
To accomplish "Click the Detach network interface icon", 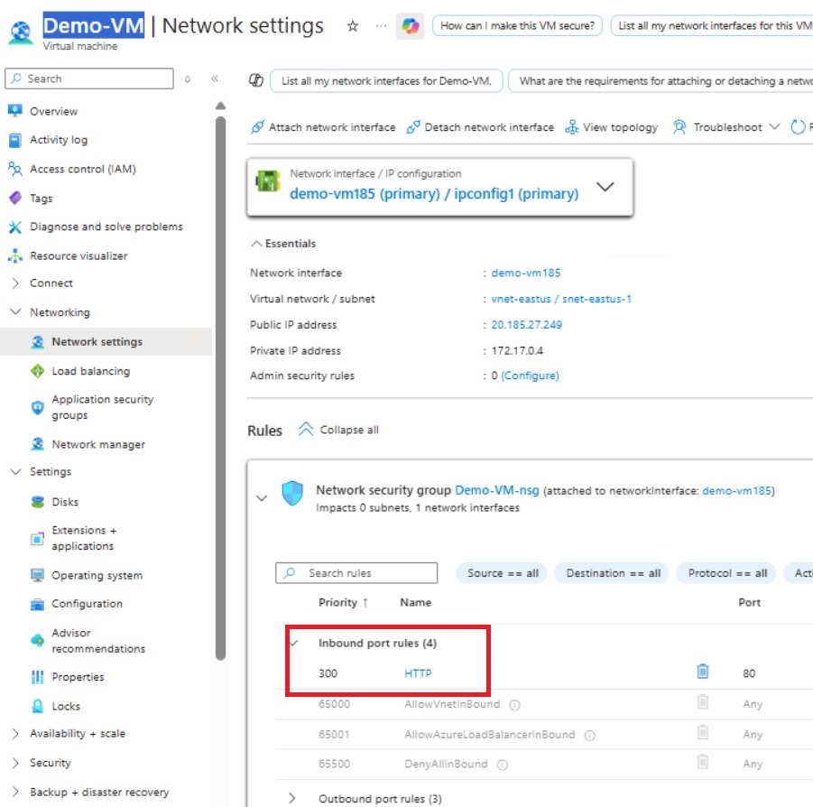I will pyautogui.click(x=413, y=127).
